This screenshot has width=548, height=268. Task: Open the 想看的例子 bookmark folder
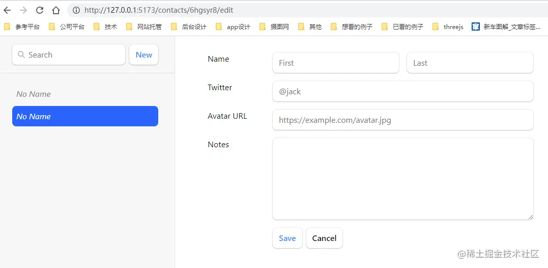[352, 26]
